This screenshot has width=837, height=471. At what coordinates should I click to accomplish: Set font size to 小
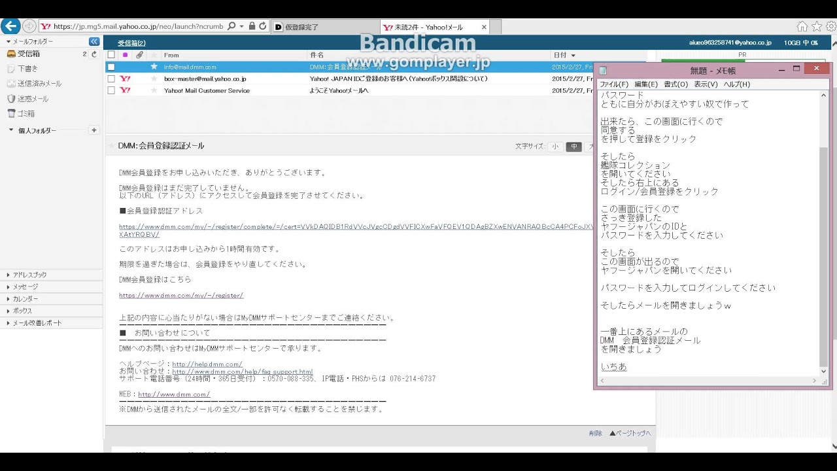tap(555, 147)
